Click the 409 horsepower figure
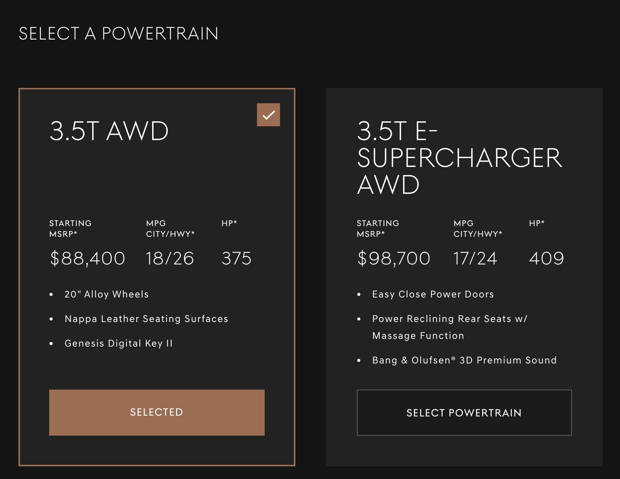Viewport: 620px width, 479px height. pos(546,258)
